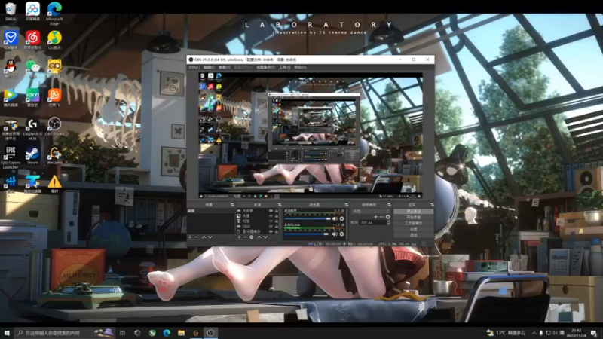Open the 文件(F) menu in OBS
603x339 pixels.
click(x=194, y=67)
